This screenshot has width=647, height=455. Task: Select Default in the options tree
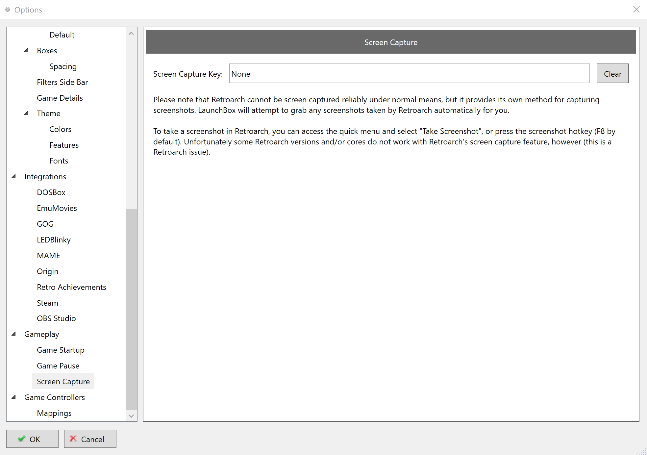(x=62, y=35)
